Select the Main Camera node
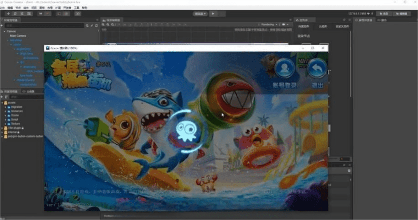The image size is (418, 220). [x=18, y=36]
